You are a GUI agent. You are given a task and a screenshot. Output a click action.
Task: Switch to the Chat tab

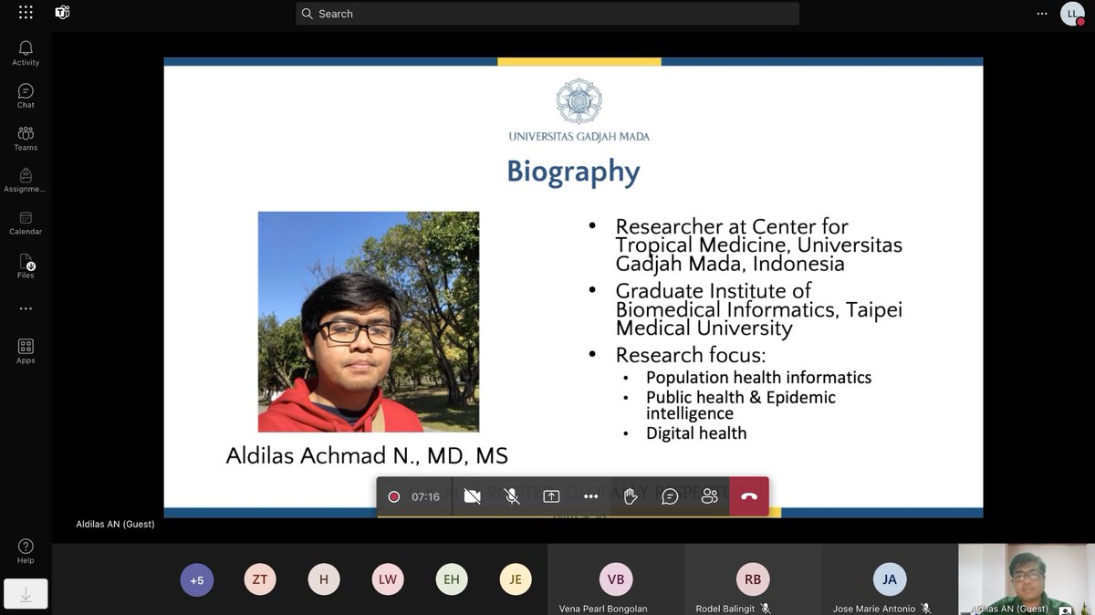[25, 94]
